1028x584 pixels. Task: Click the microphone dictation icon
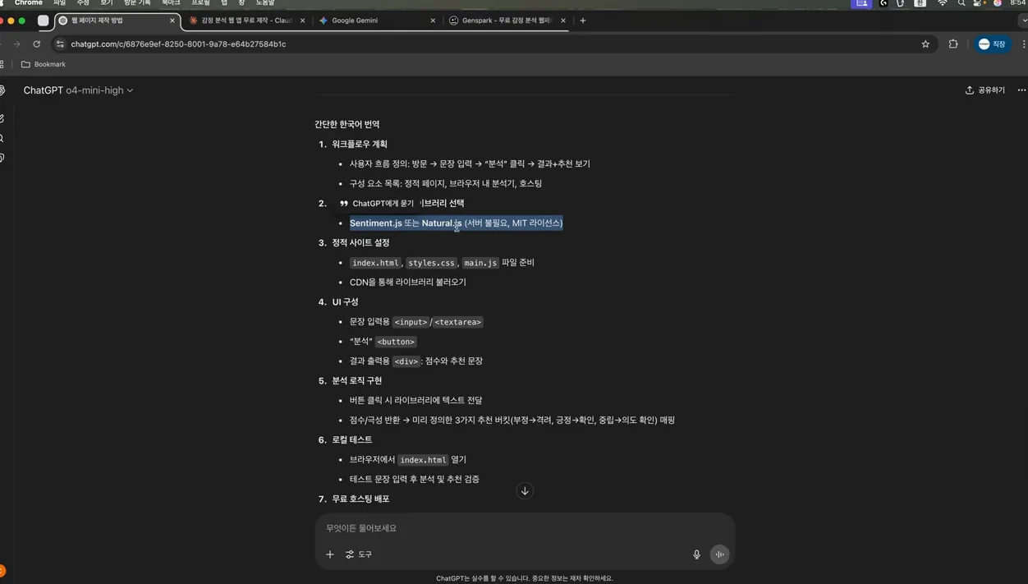696,554
